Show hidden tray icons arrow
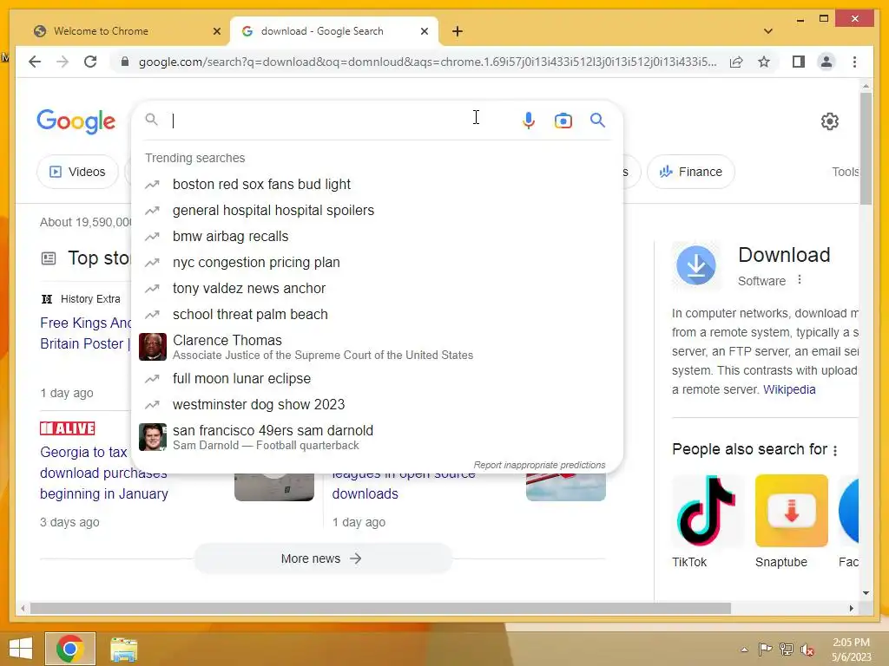The image size is (889, 666). [x=744, y=650]
